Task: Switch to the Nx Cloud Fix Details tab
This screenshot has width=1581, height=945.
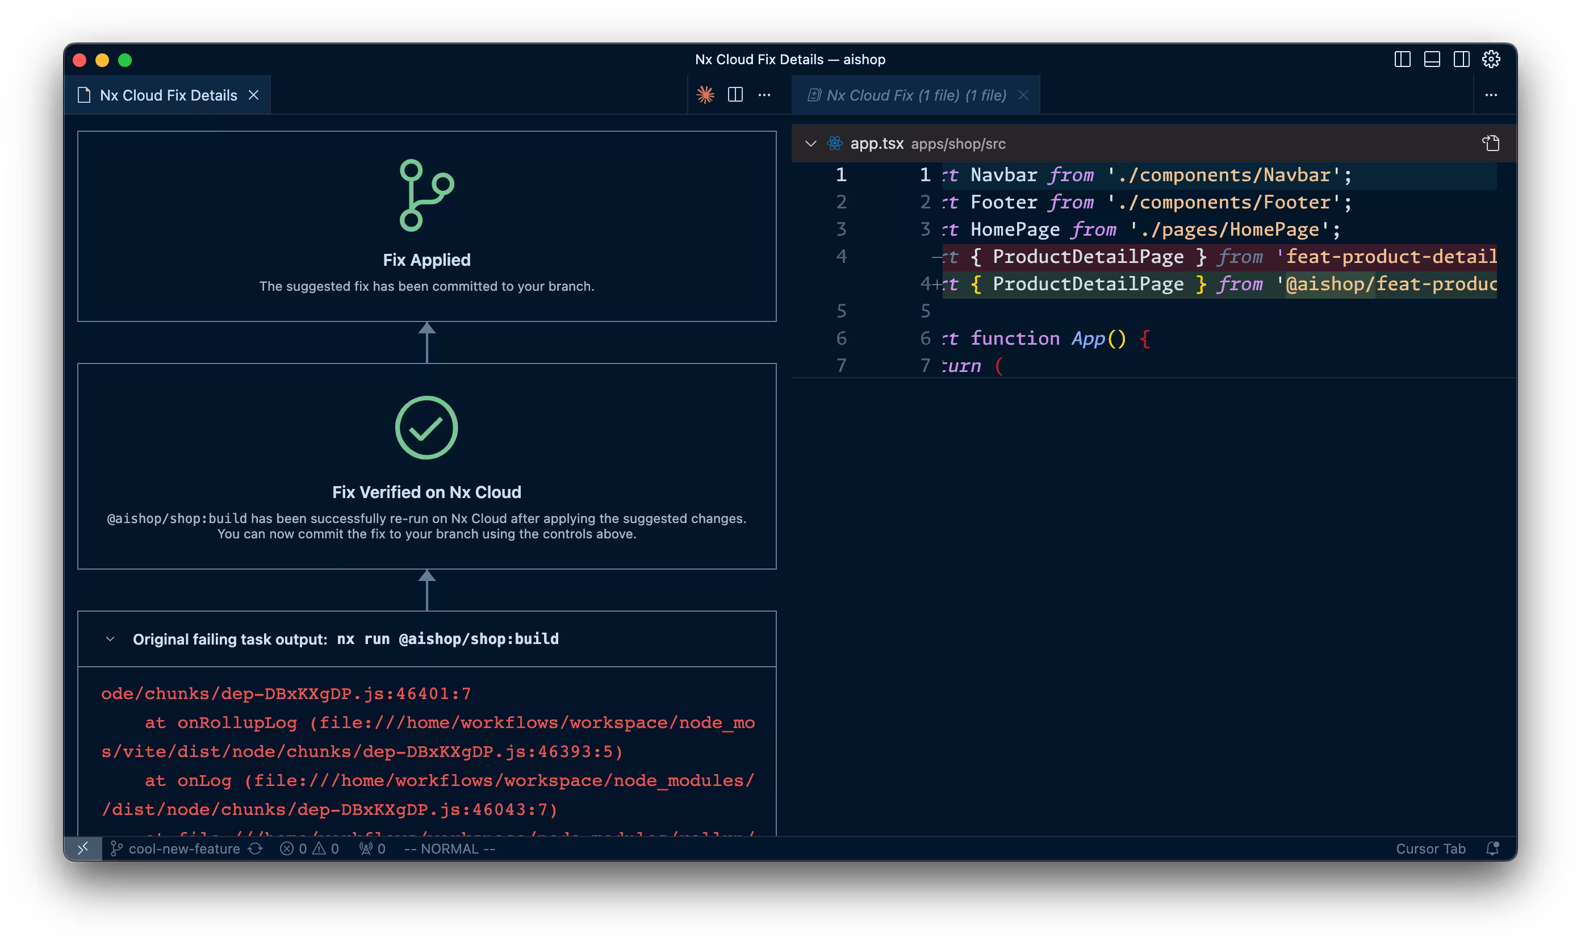Action: click(x=168, y=94)
